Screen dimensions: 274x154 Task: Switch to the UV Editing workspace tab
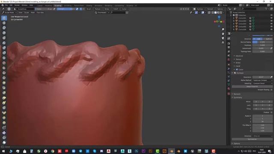pyautogui.click(x=68, y=6)
